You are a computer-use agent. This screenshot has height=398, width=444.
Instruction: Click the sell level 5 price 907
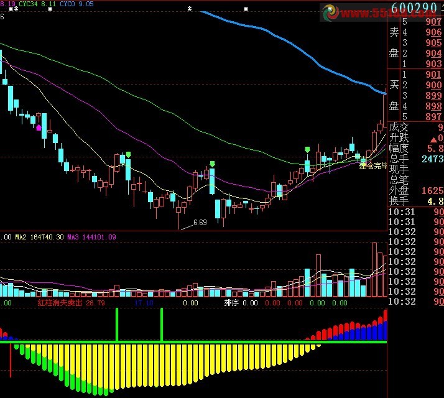click(x=433, y=22)
